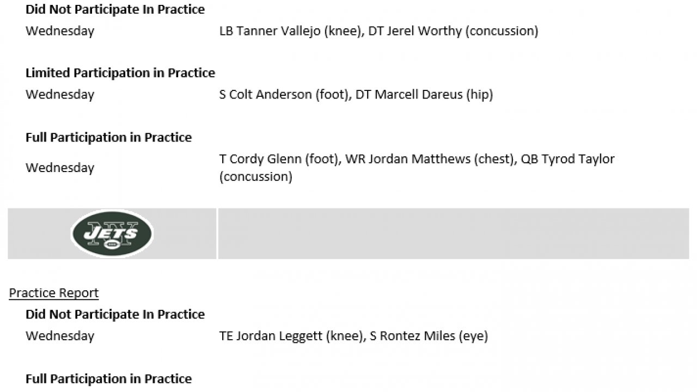The image size is (697, 392).
Task: Click Wednesday beside the Jordan Leggett row
Action: (x=60, y=336)
